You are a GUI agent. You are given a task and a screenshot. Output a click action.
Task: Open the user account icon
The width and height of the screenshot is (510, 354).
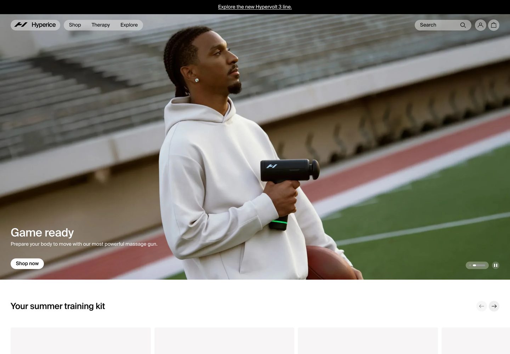(480, 25)
